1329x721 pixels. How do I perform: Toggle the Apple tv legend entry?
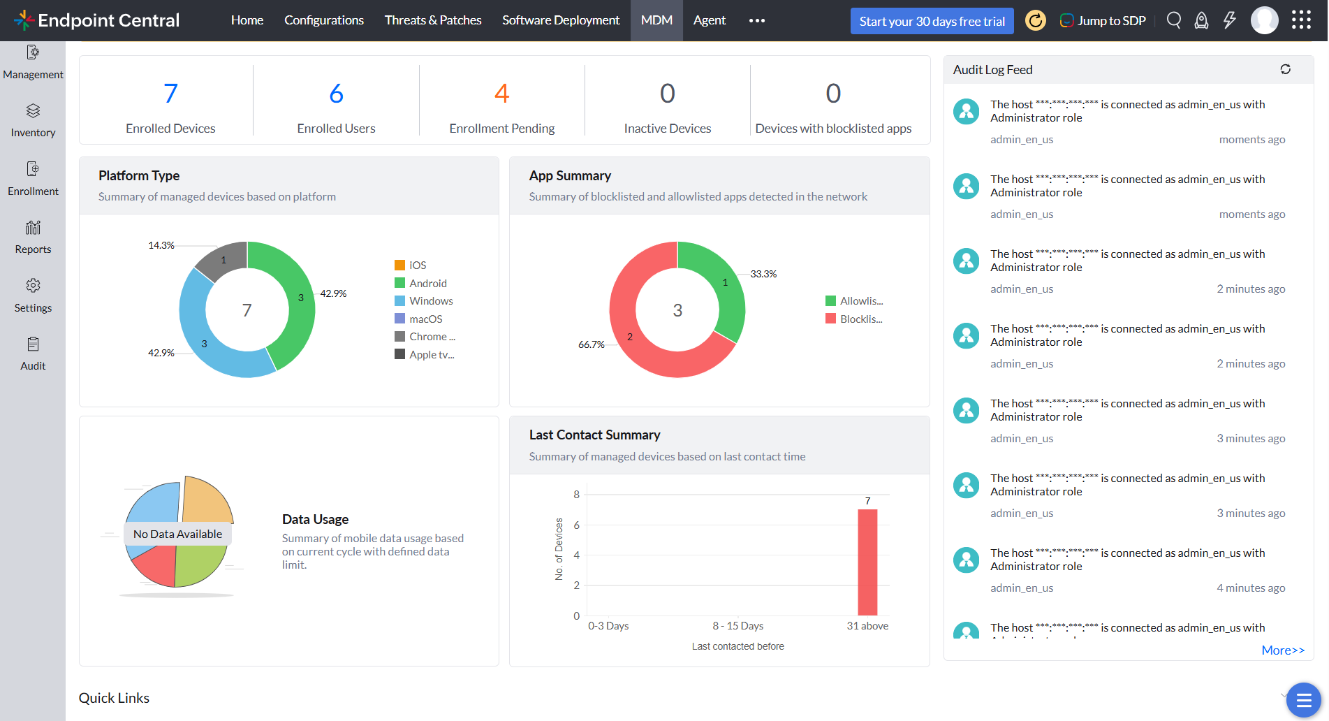(425, 354)
